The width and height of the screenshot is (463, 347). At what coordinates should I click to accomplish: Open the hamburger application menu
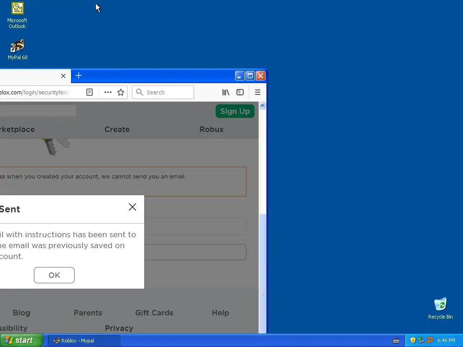pyautogui.click(x=257, y=92)
